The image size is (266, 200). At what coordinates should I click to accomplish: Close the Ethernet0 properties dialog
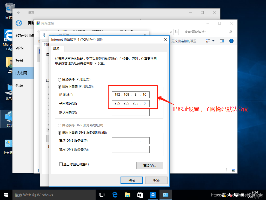click(x=145, y=35)
